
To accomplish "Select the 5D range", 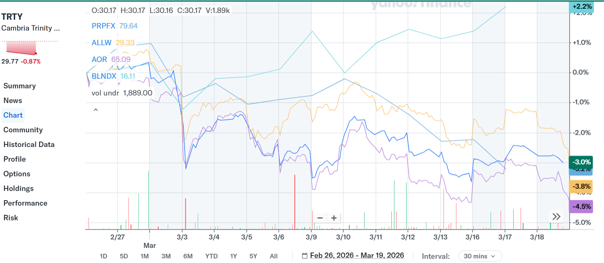I will tap(124, 256).
